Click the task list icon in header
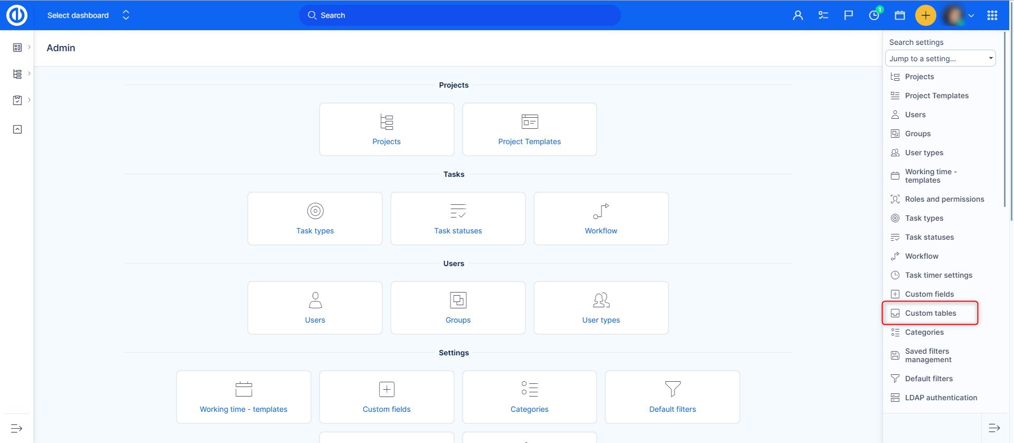1014x443 pixels. tap(823, 15)
